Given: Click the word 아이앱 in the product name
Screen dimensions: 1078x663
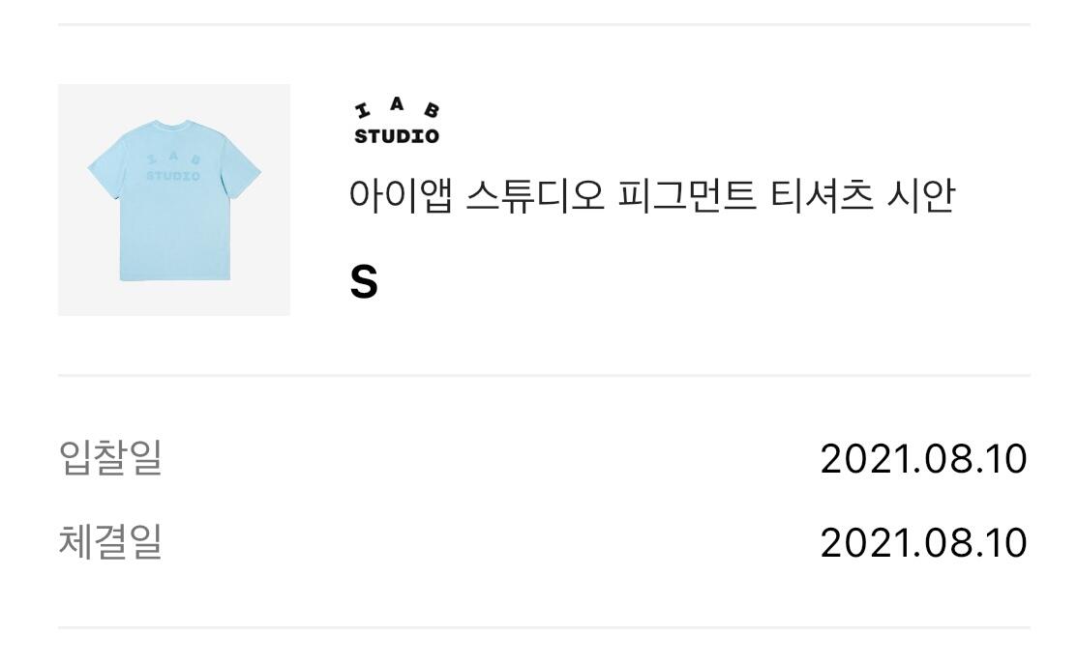Looking at the screenshot, I should click(400, 197).
